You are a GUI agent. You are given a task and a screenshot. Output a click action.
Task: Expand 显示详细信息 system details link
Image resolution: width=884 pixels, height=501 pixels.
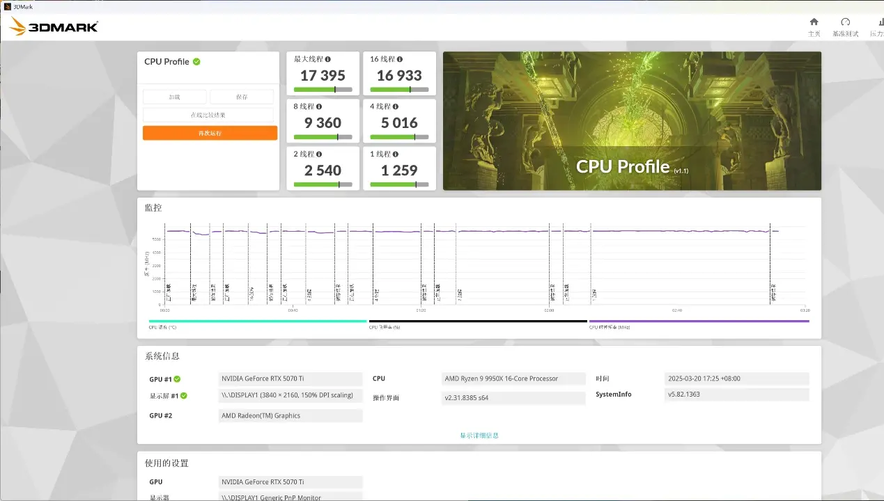click(x=479, y=436)
